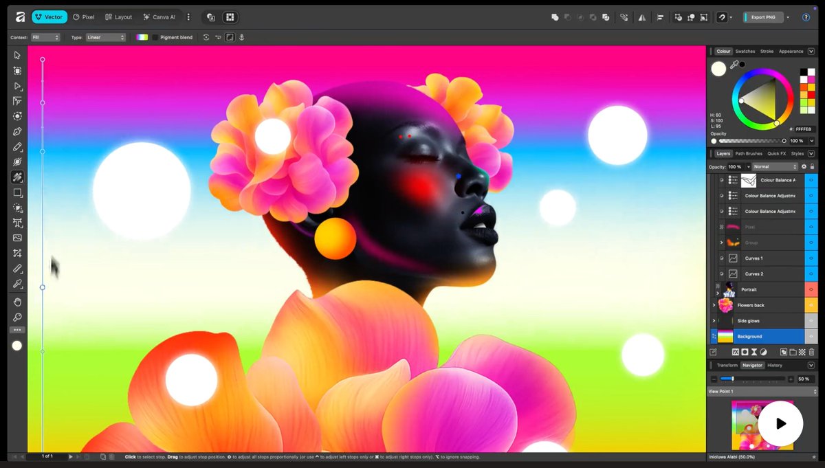Click the anchor icon in context toolbar

241,37
